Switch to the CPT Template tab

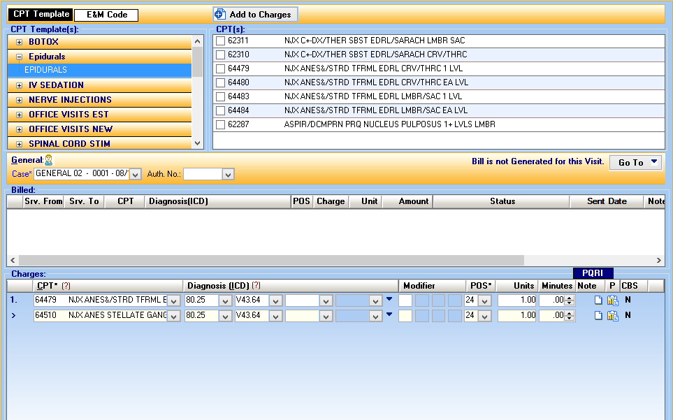tap(41, 14)
